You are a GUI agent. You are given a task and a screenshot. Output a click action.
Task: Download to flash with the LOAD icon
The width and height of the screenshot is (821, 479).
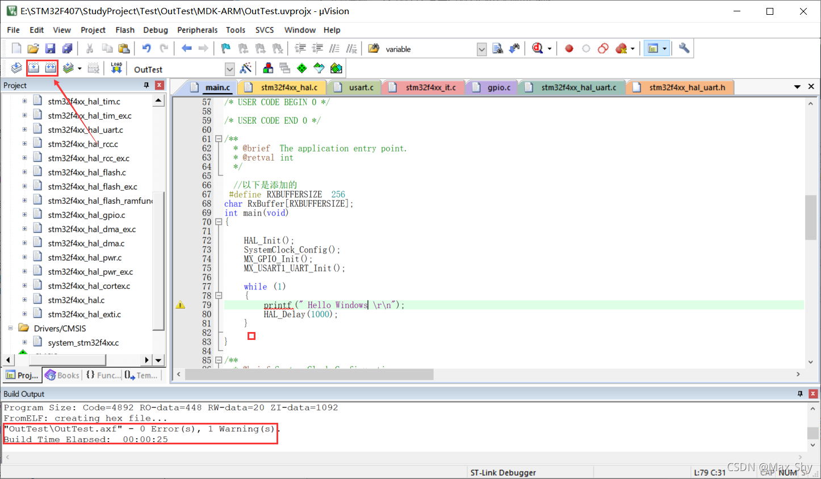pyautogui.click(x=116, y=69)
